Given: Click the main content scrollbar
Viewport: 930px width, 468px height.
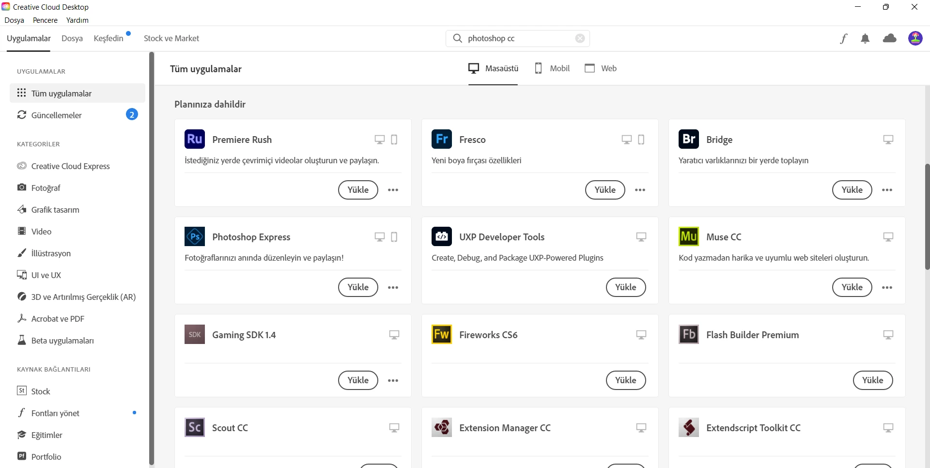Looking at the screenshot, I should [927, 217].
